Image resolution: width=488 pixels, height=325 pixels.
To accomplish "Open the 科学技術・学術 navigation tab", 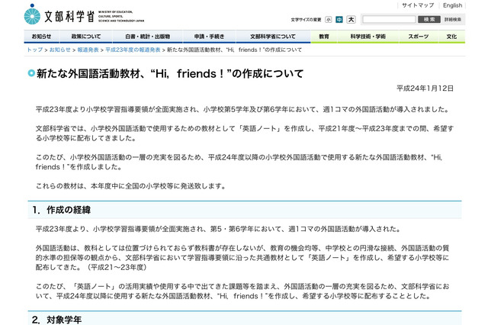I will pos(368,37).
